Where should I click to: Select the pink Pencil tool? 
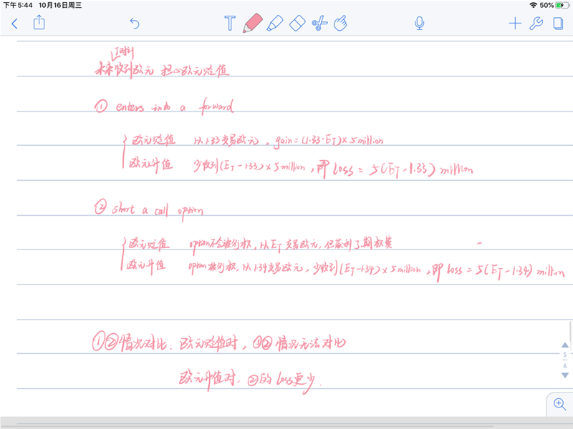tap(251, 24)
